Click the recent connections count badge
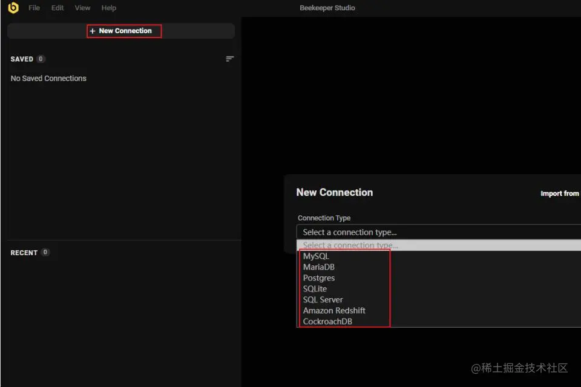581x387 pixels. [45, 252]
